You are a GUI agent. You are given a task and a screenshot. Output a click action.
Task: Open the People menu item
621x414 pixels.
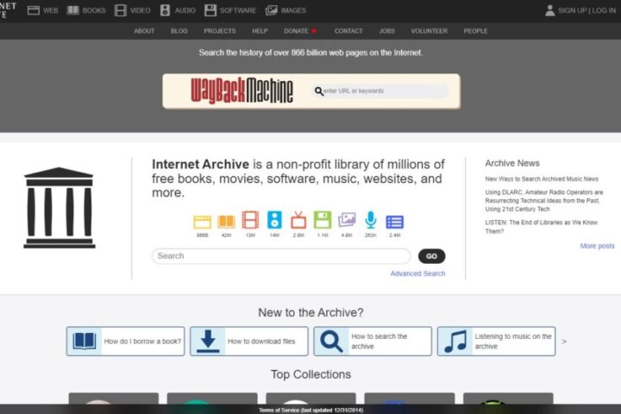tap(475, 31)
